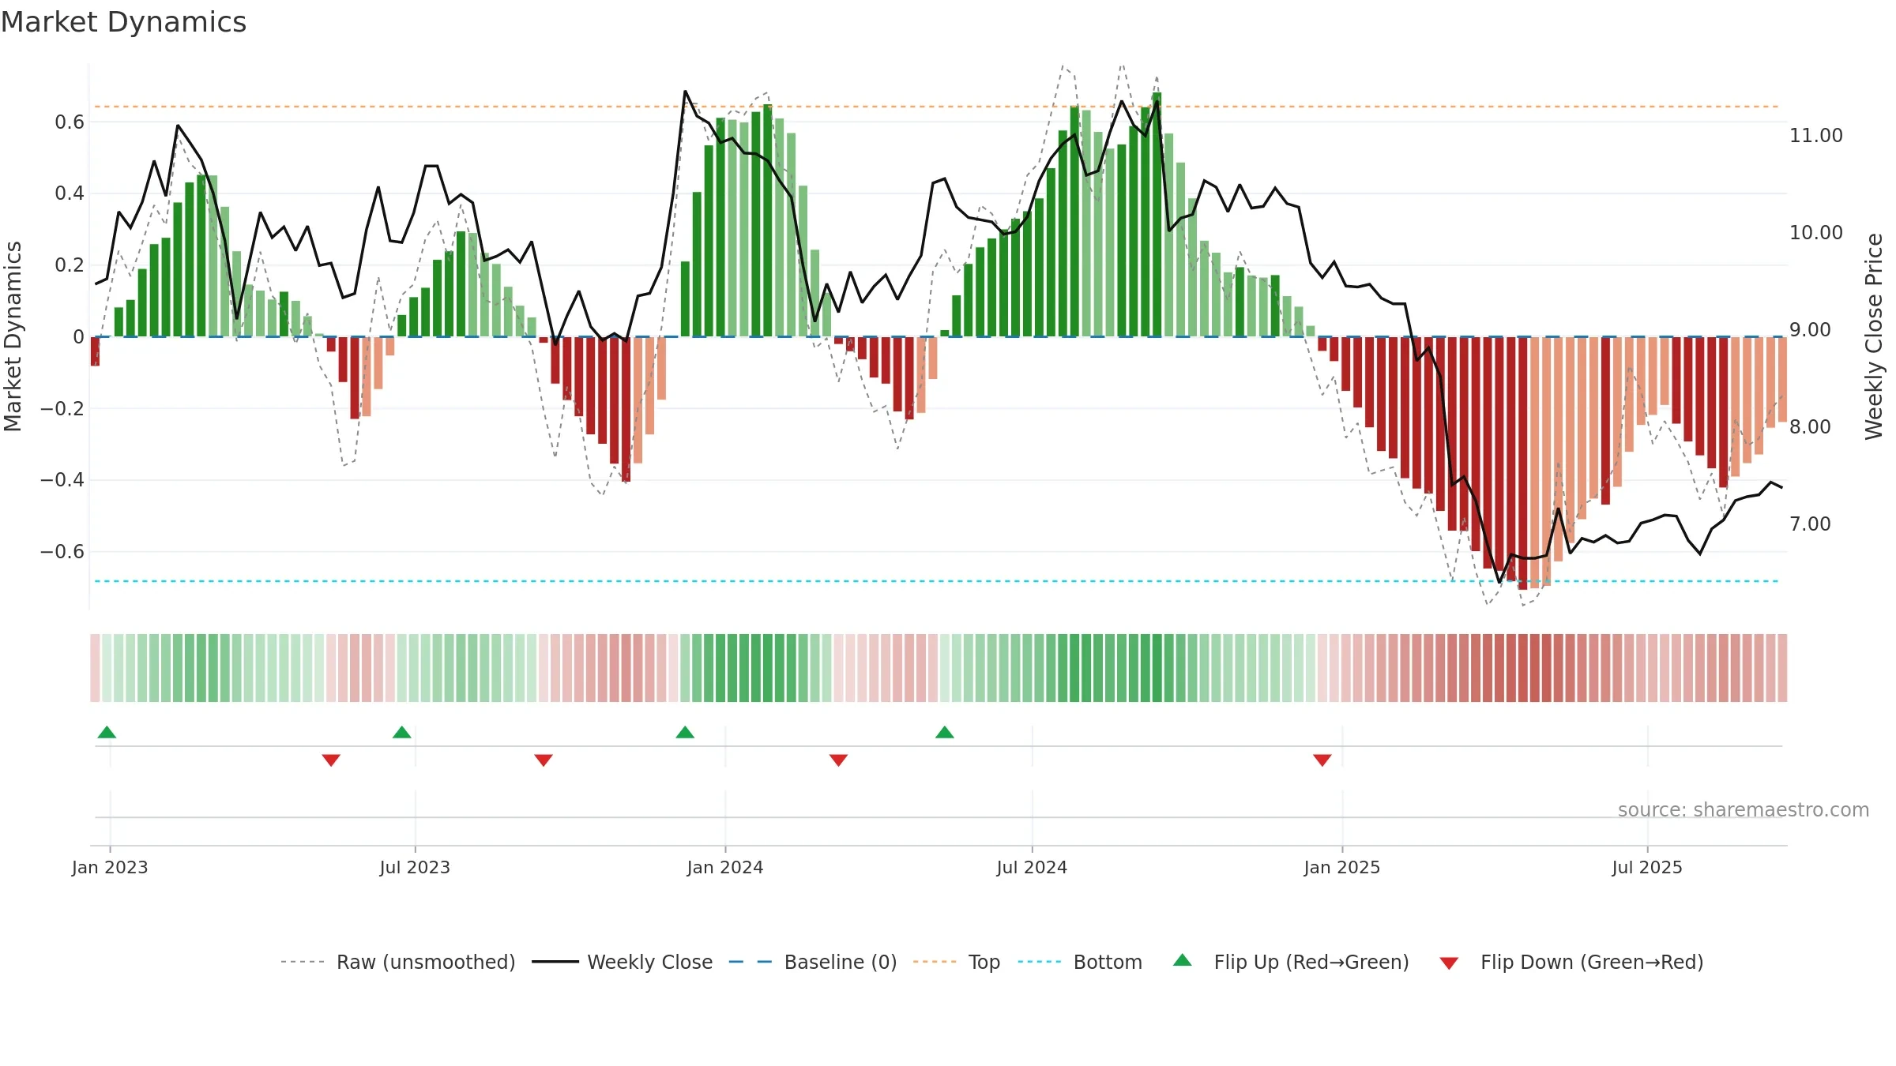
Task: Click the 9.00 price axis tick
Action: tap(1809, 330)
